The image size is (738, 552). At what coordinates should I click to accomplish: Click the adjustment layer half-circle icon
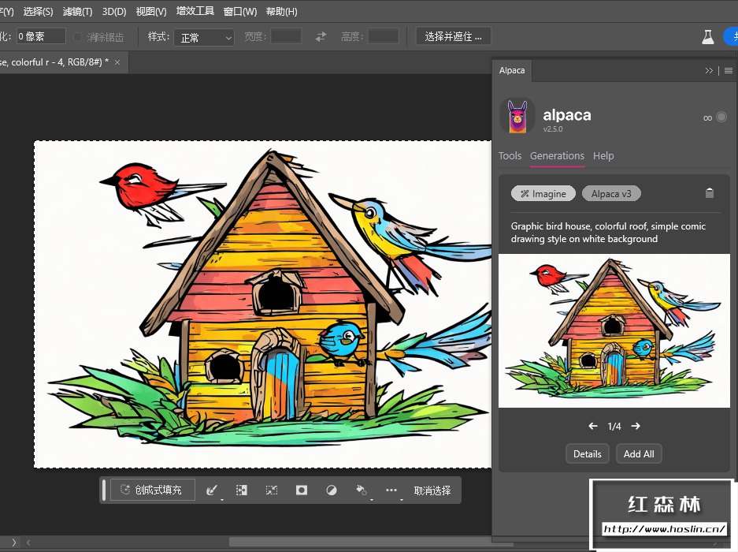point(331,490)
